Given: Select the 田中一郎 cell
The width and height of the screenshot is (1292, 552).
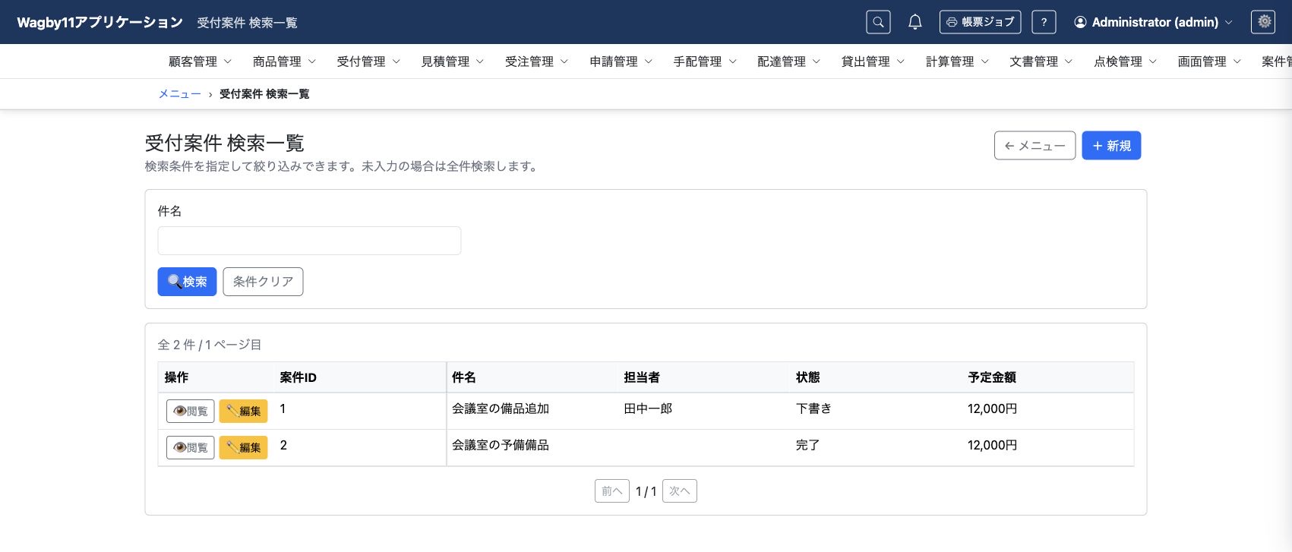Looking at the screenshot, I should (704, 411).
